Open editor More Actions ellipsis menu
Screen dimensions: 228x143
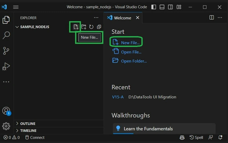[x=220, y=18]
